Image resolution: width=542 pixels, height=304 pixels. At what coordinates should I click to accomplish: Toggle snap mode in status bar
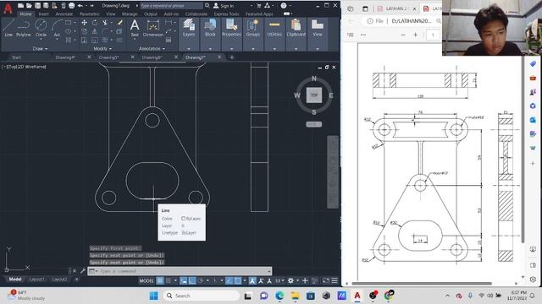[x=169, y=281]
